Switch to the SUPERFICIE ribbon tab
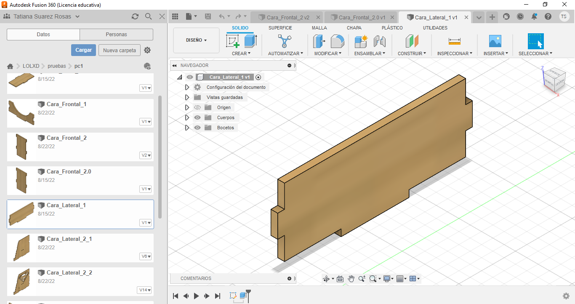The image size is (575, 304). (x=280, y=28)
